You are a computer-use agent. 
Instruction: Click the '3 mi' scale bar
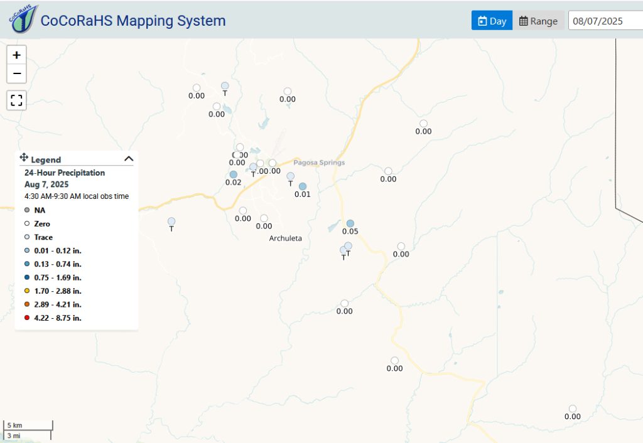click(27, 435)
